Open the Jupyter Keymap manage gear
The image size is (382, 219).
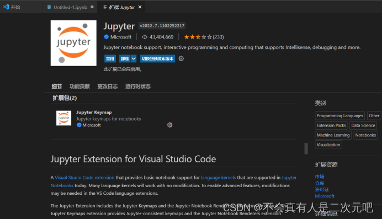click(x=169, y=125)
